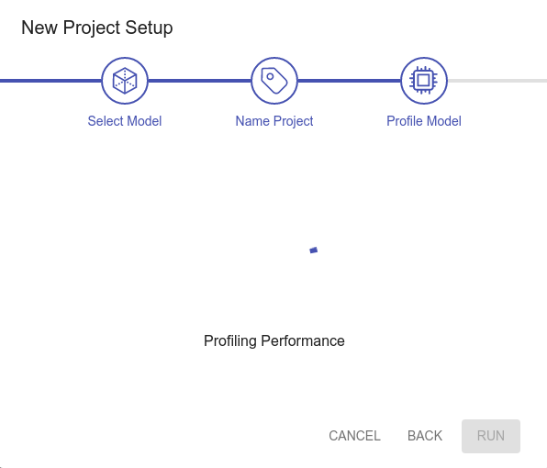Click the Profiling Performance status message

[274, 341]
